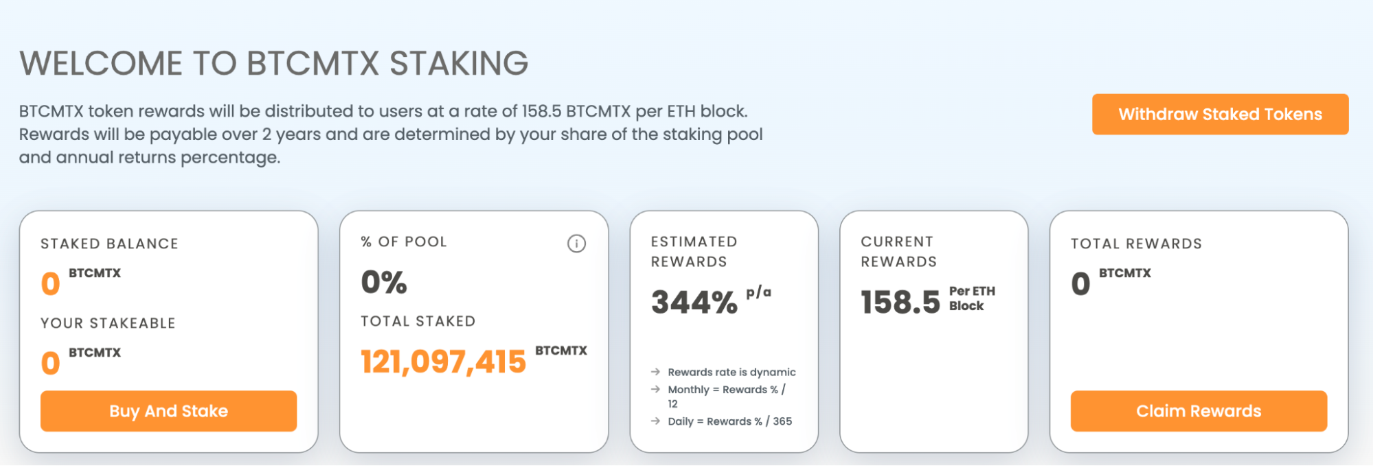Click the Welcome to BTCMTX Staking heading
The height and width of the screenshot is (466, 1373).
pos(273,63)
